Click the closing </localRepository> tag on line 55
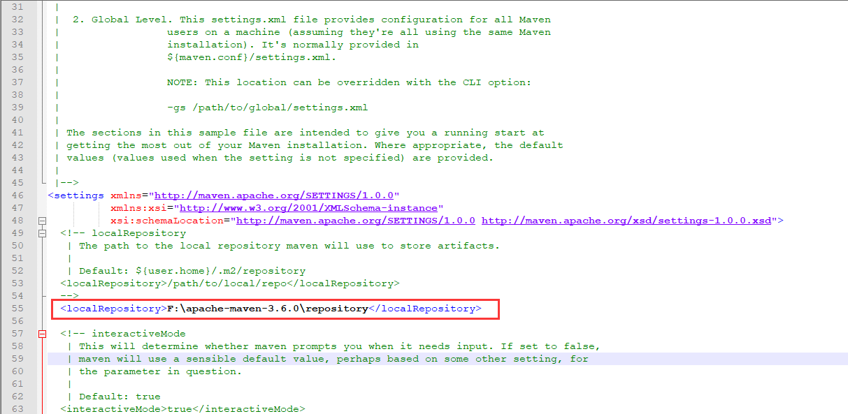The height and width of the screenshot is (414, 848). [x=425, y=308]
